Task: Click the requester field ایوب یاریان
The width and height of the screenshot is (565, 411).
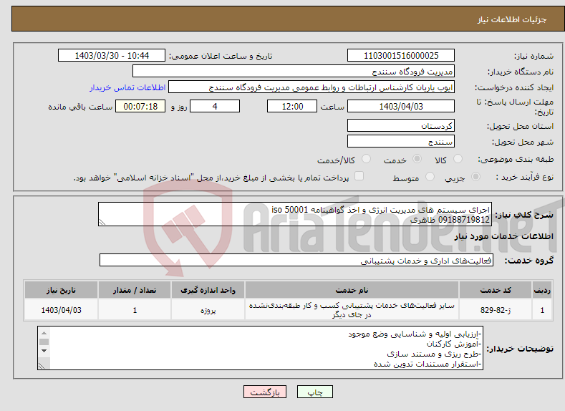Action: pos(312,87)
